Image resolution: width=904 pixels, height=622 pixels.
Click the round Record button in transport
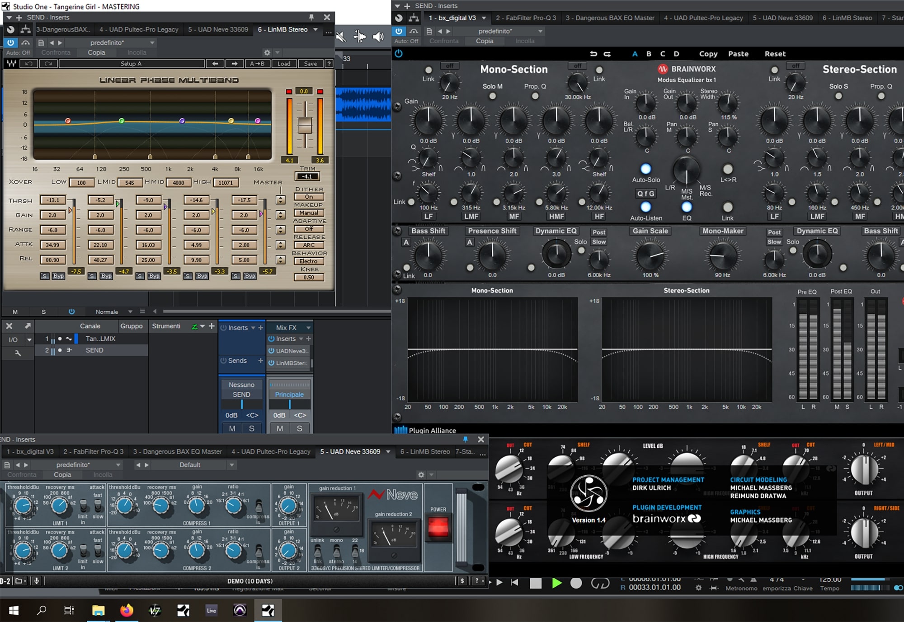576,583
